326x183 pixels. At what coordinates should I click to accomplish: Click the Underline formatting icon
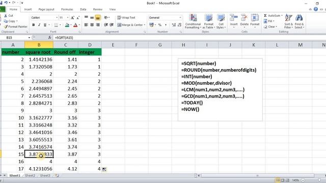[45, 25]
